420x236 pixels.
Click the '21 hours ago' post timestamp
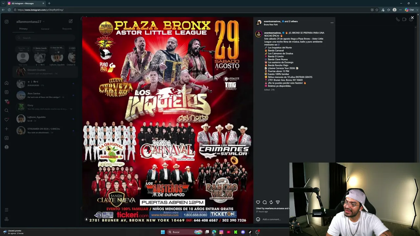(262, 211)
